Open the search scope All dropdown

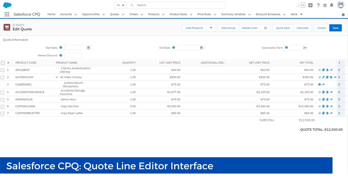pos(120,5)
